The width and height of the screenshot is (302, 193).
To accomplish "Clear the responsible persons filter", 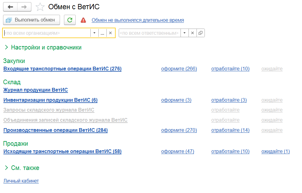I will 193,33.
